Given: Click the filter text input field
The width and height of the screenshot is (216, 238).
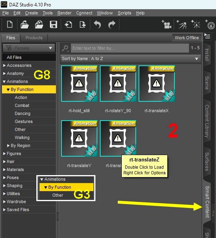Looking at the screenshot, I should click(x=130, y=48).
